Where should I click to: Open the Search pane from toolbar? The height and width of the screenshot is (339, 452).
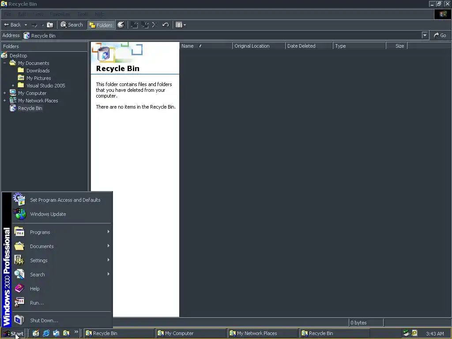click(72, 25)
